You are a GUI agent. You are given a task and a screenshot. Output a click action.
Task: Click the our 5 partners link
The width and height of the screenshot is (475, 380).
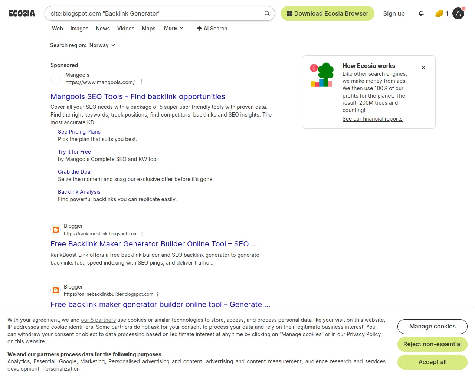pyautogui.click(x=98, y=320)
